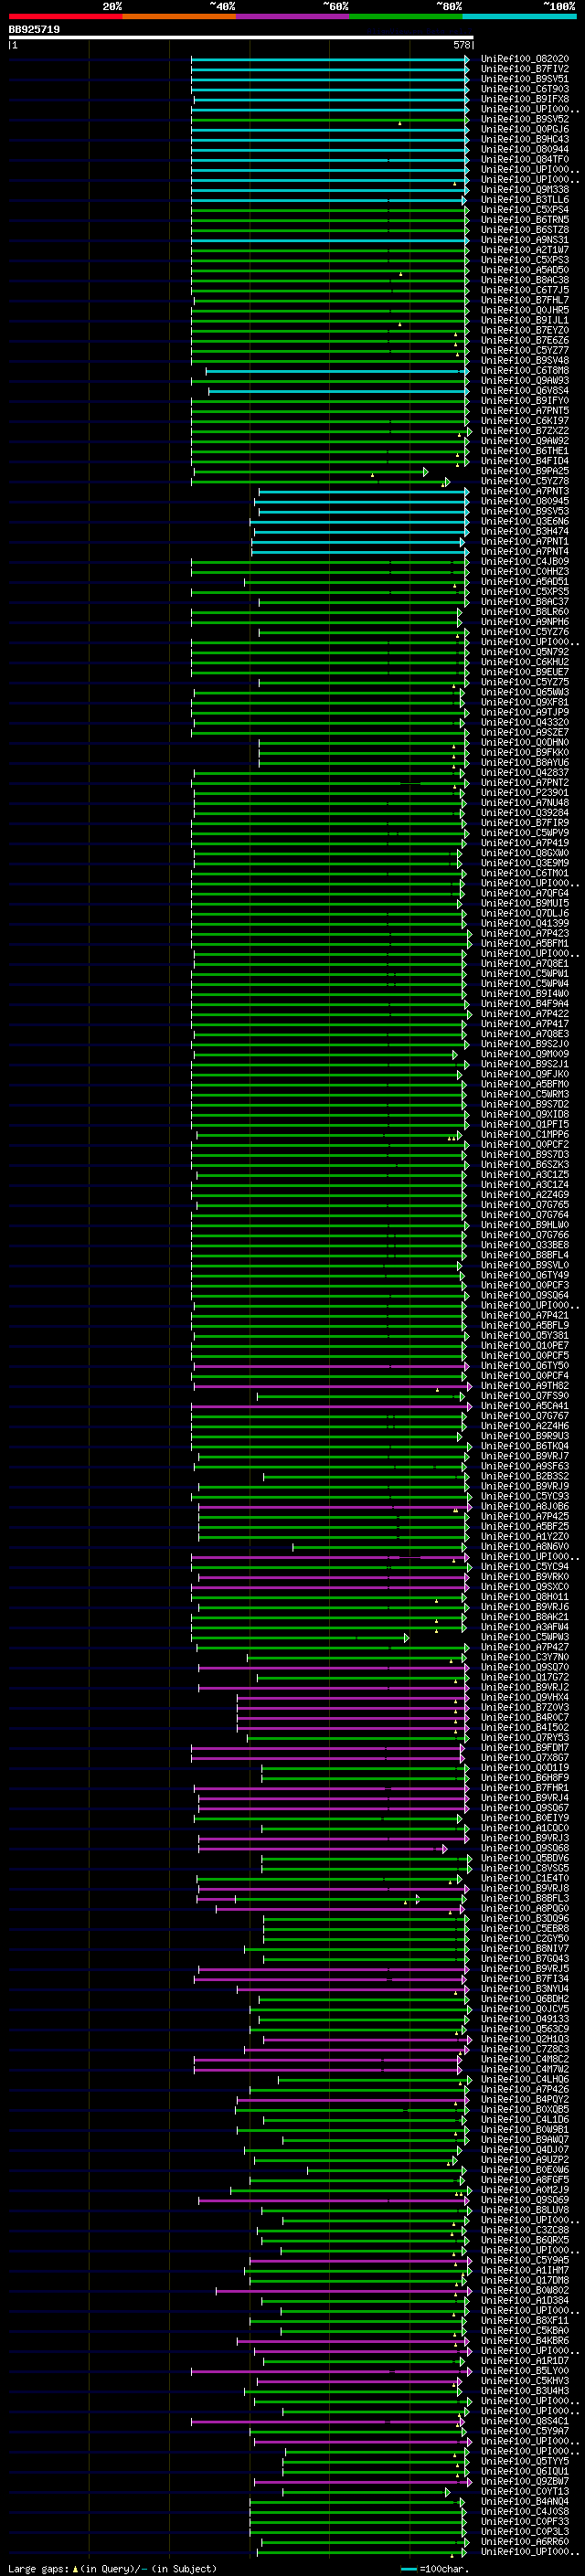
Task: Select hit UniRef100_A5AD50
Action: coord(524,270)
